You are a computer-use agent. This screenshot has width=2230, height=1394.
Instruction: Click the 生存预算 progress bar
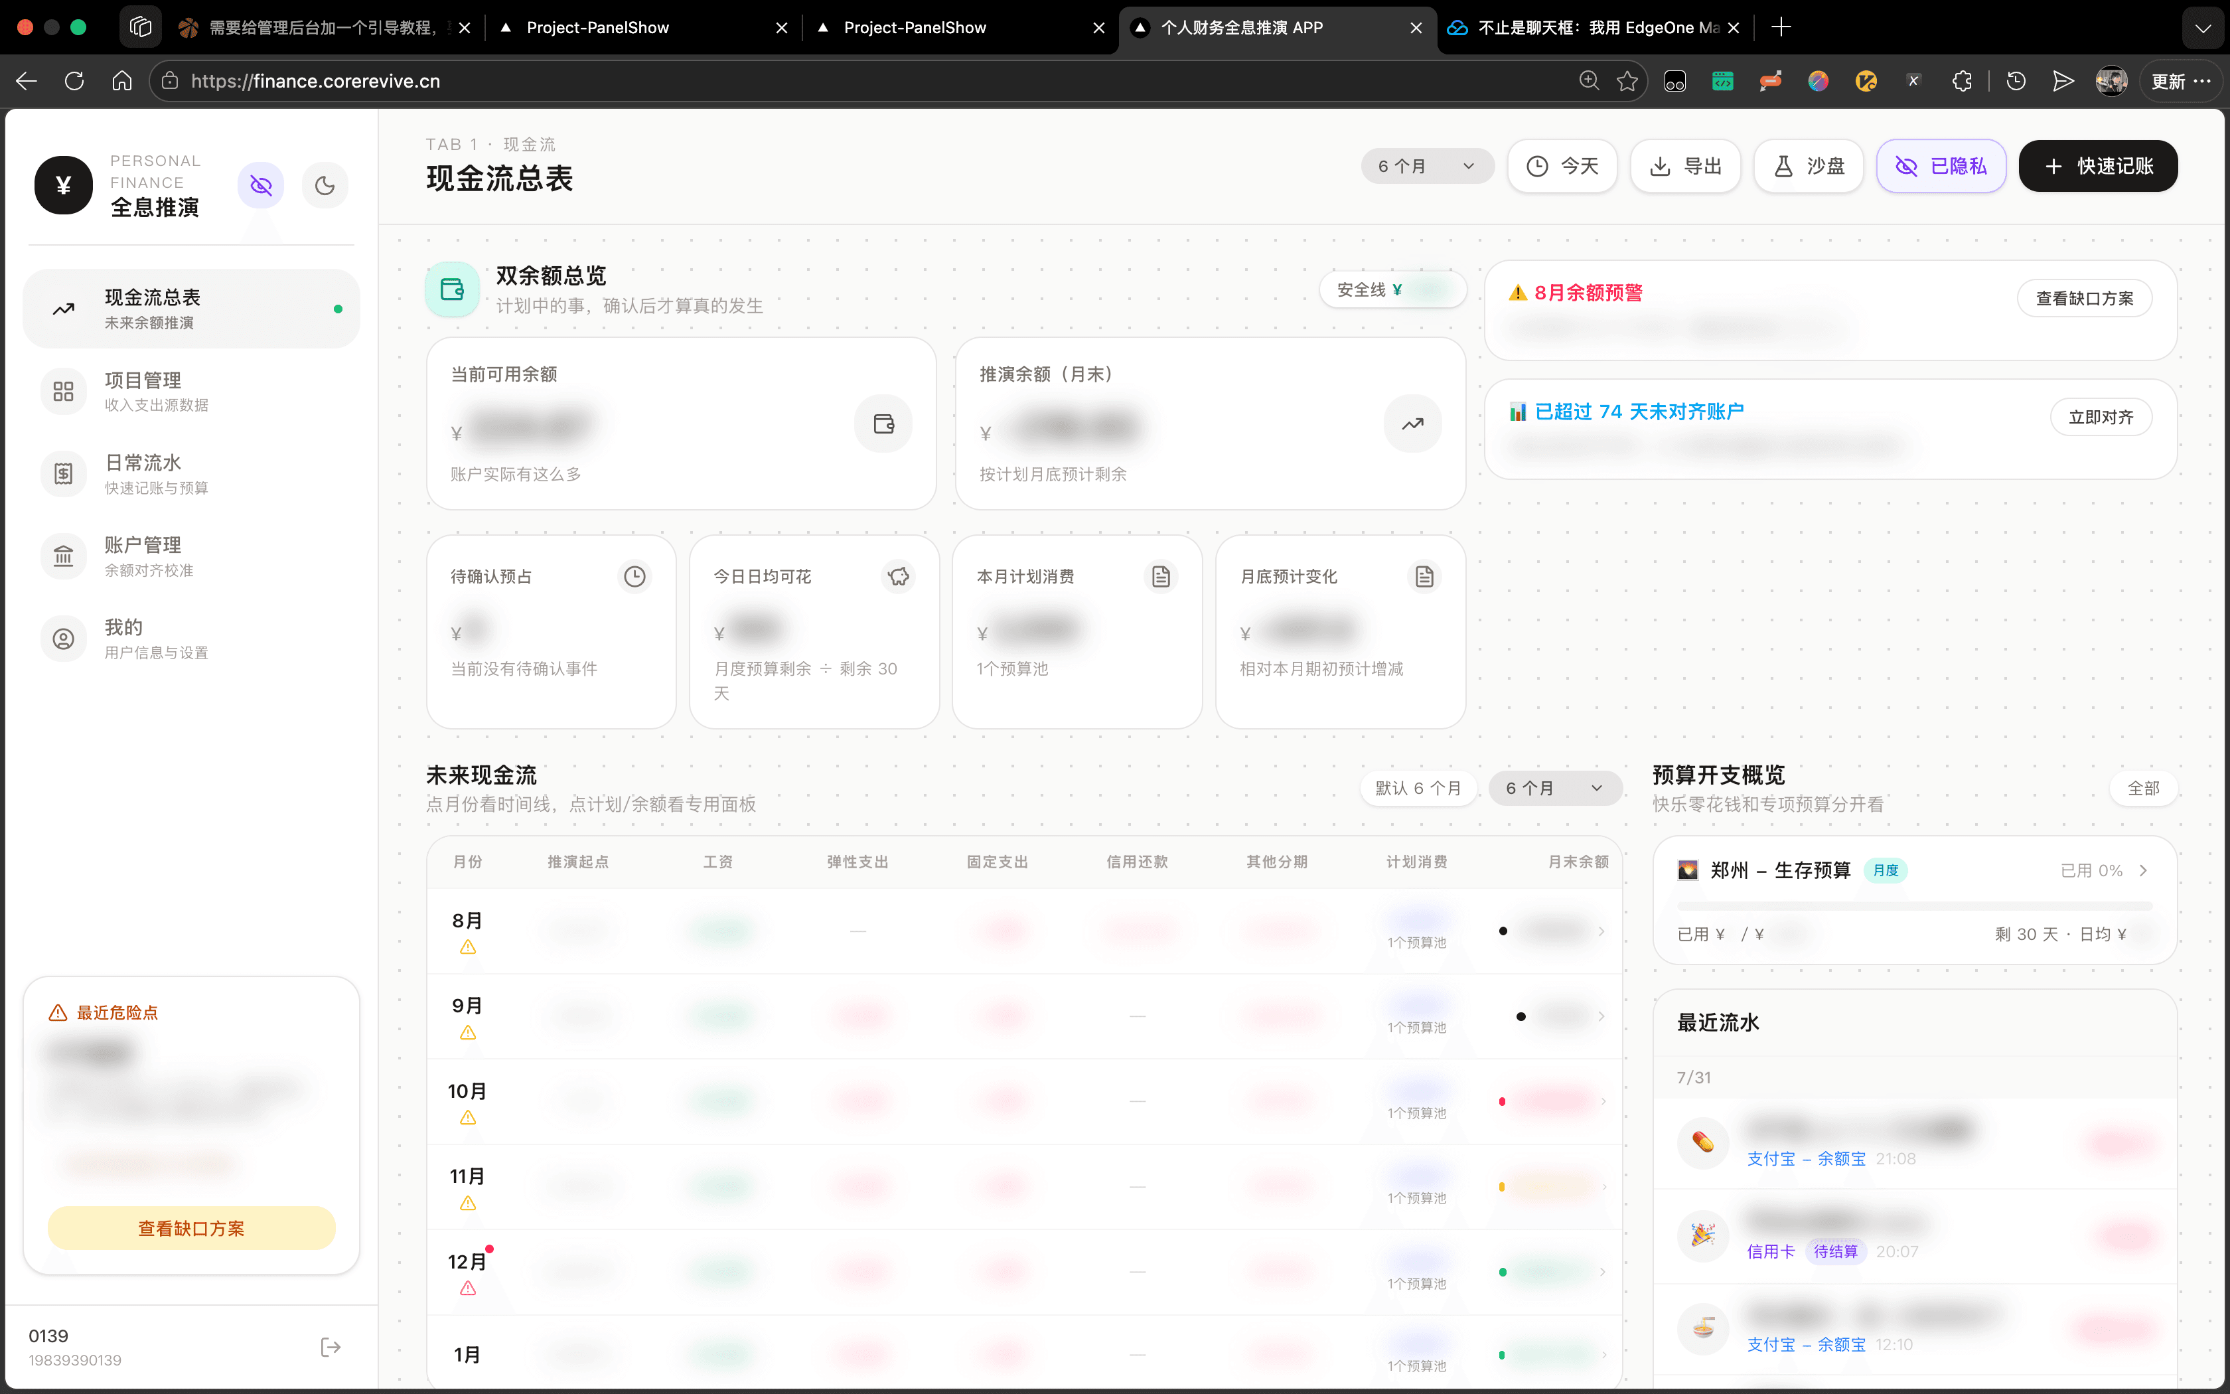[1916, 906]
